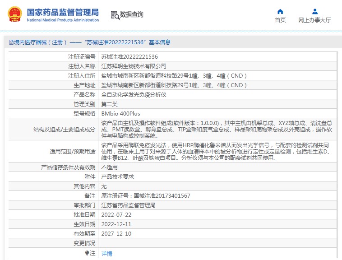Click the 备注 row label
342x260 pixels.
pyautogui.click(x=90, y=195)
